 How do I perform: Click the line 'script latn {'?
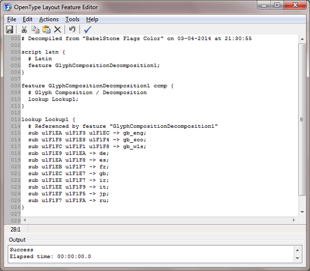point(43,52)
